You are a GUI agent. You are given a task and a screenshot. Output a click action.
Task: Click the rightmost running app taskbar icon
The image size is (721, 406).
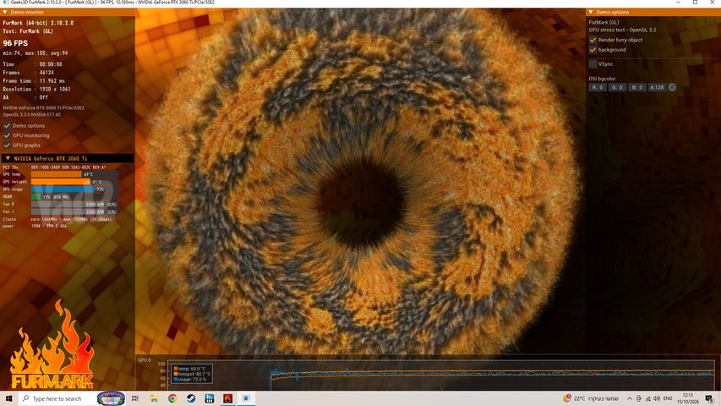click(x=246, y=398)
